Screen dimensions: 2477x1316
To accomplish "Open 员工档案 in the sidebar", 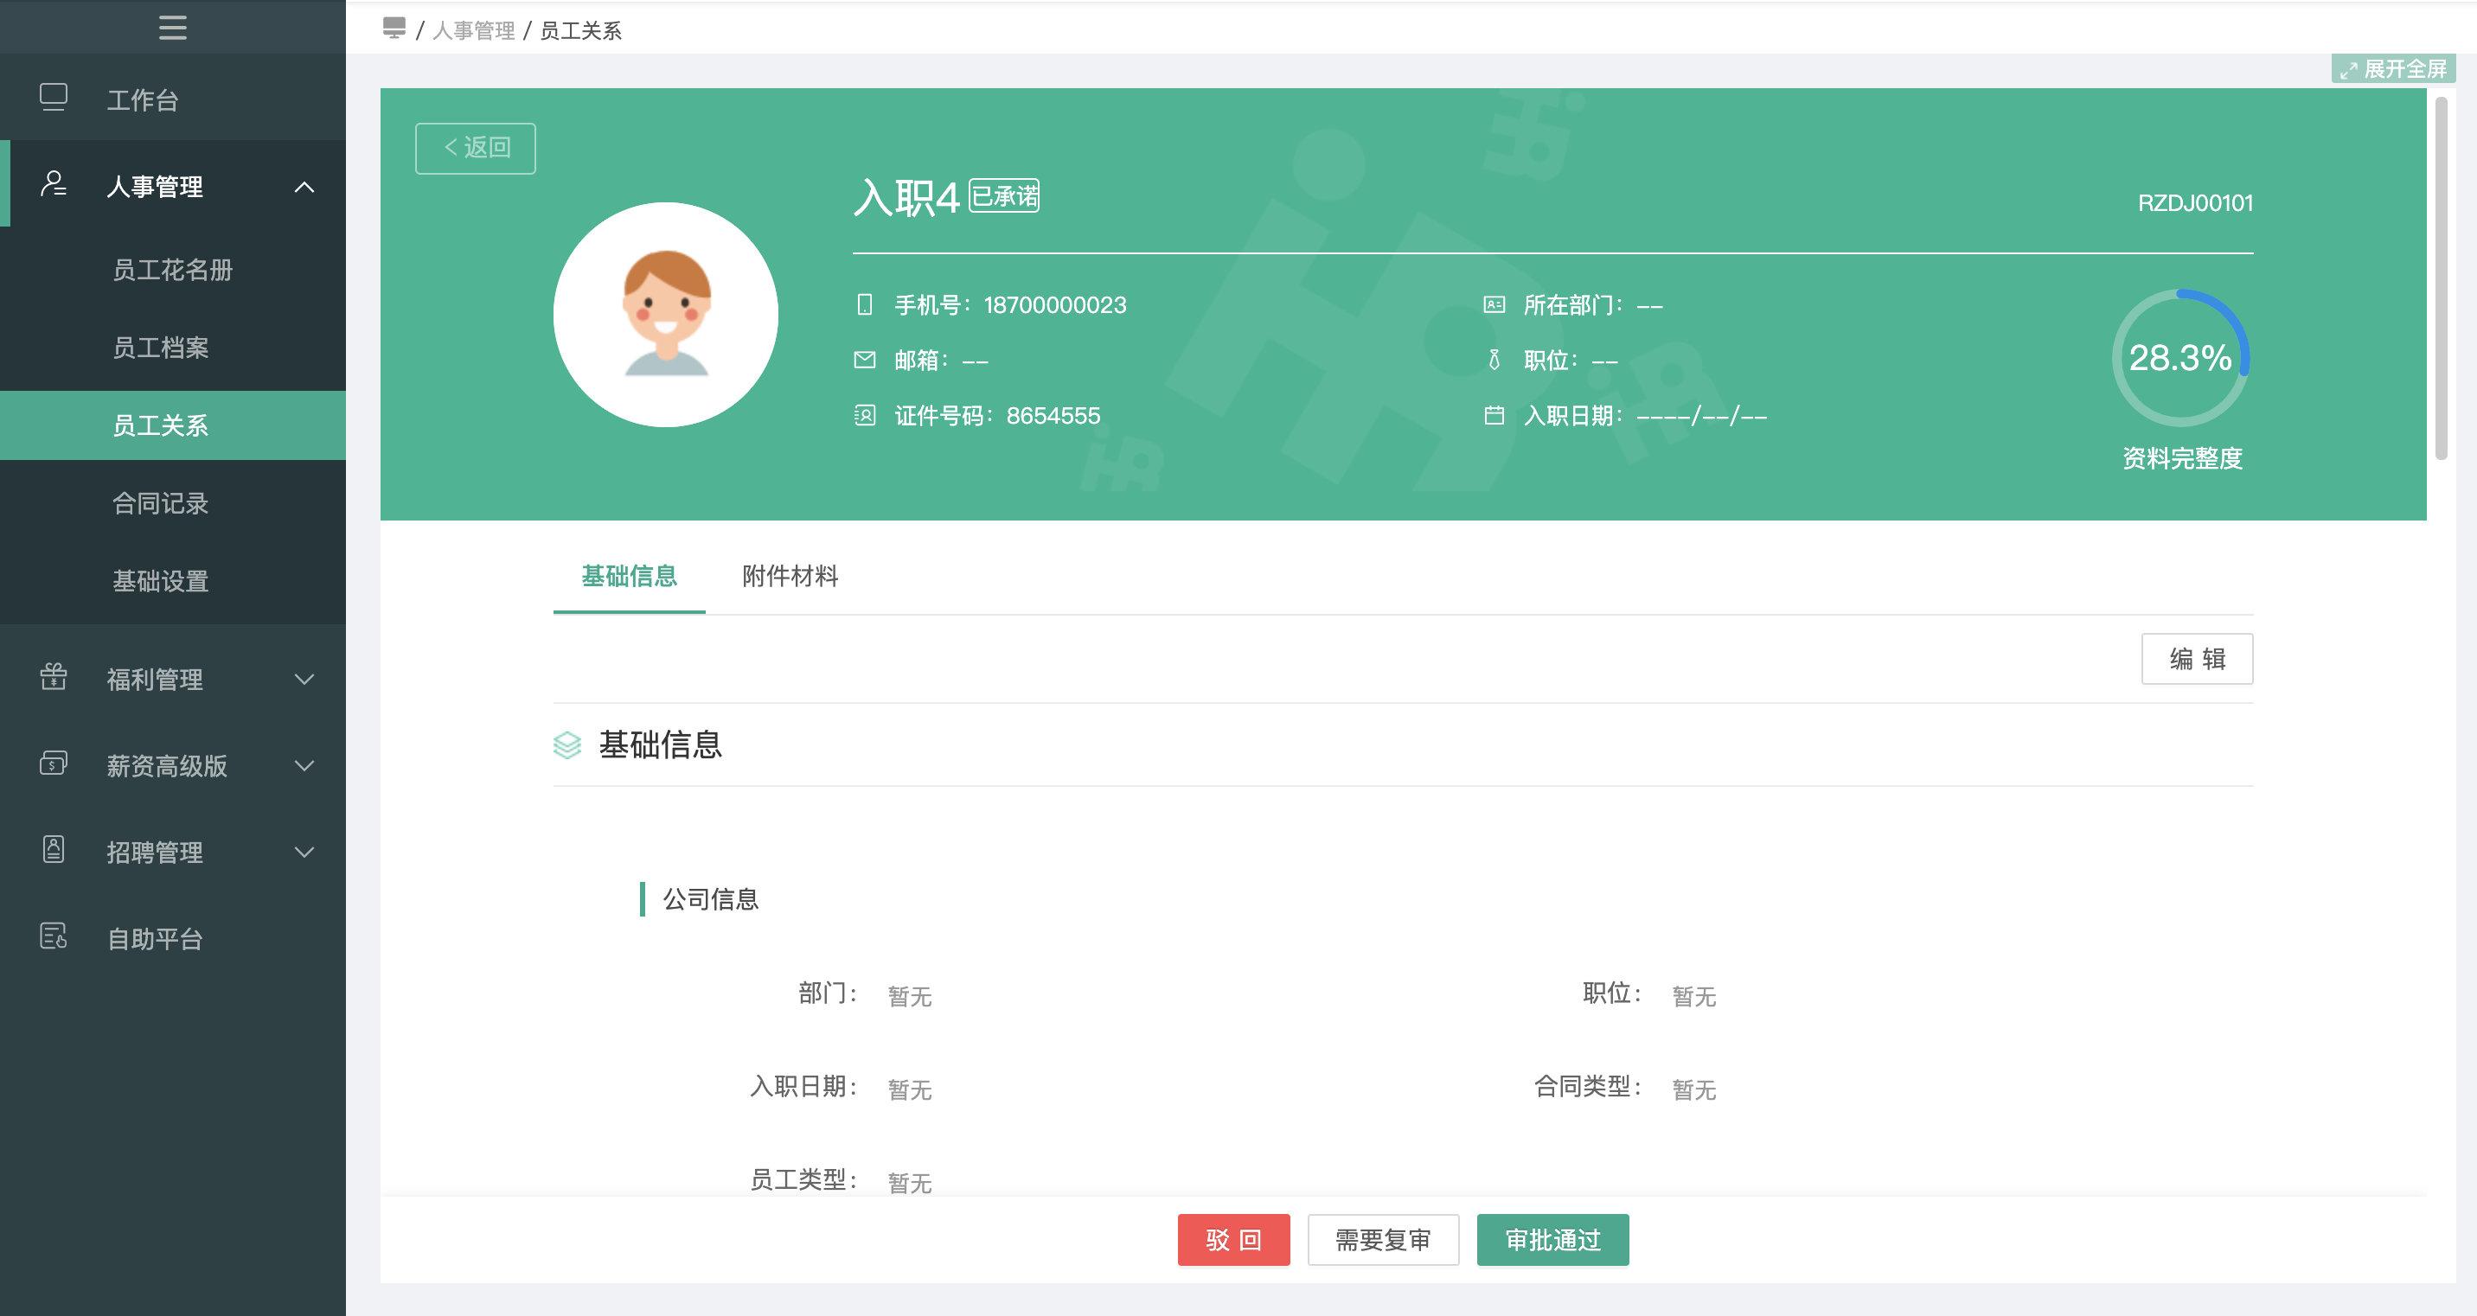I will [x=173, y=348].
